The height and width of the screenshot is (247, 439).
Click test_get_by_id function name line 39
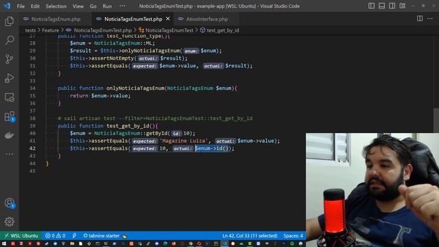pos(128,126)
